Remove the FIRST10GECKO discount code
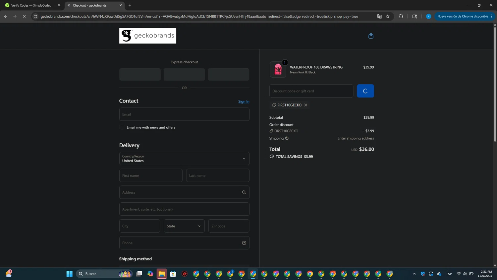The image size is (497, 280). (x=305, y=105)
